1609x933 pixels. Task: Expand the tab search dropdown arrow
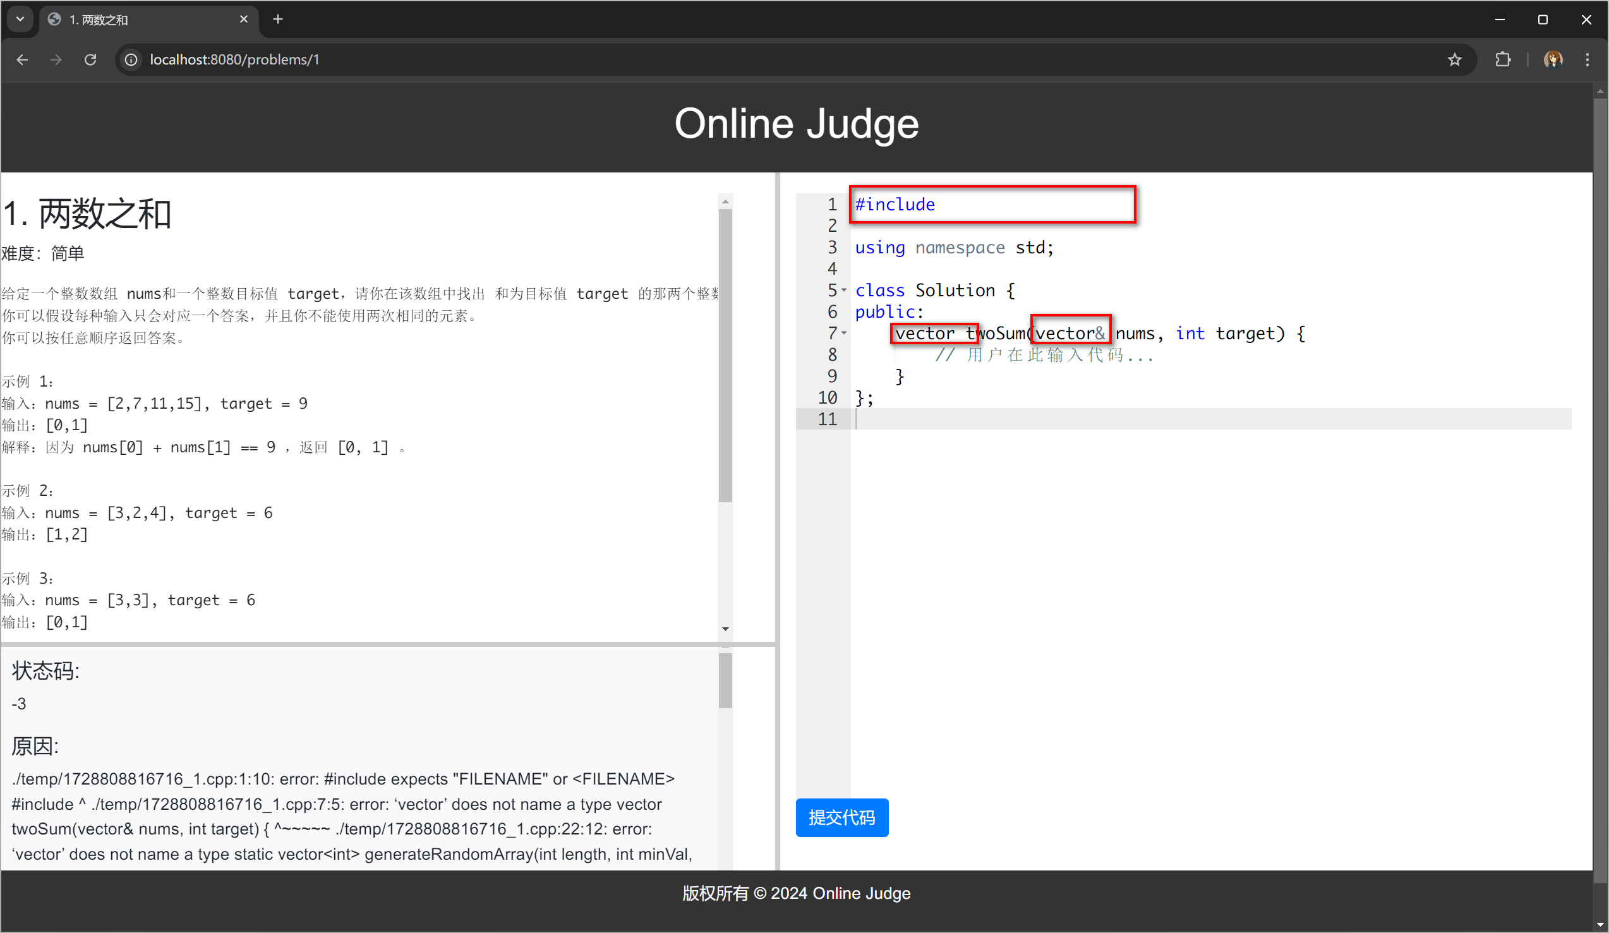pos(20,19)
